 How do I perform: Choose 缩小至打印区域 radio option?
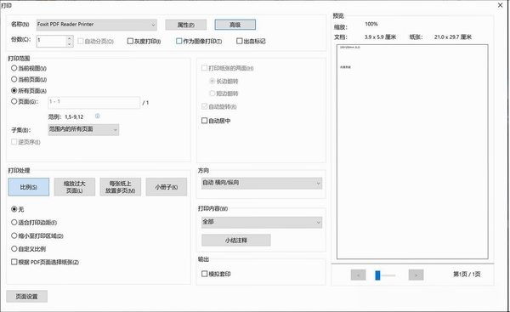(14, 235)
